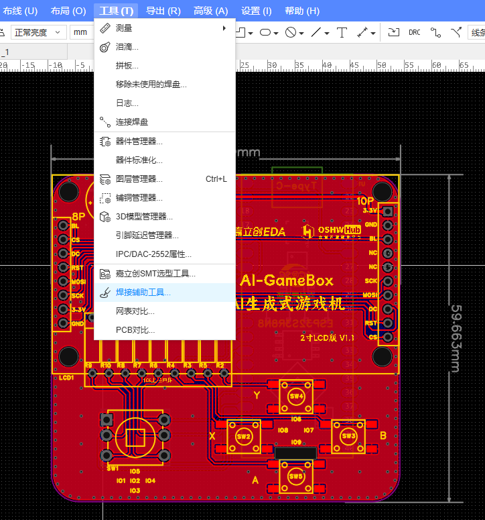The image size is (485, 520).
Task: Choose PCB对比 compare option
Action: click(x=165, y=330)
